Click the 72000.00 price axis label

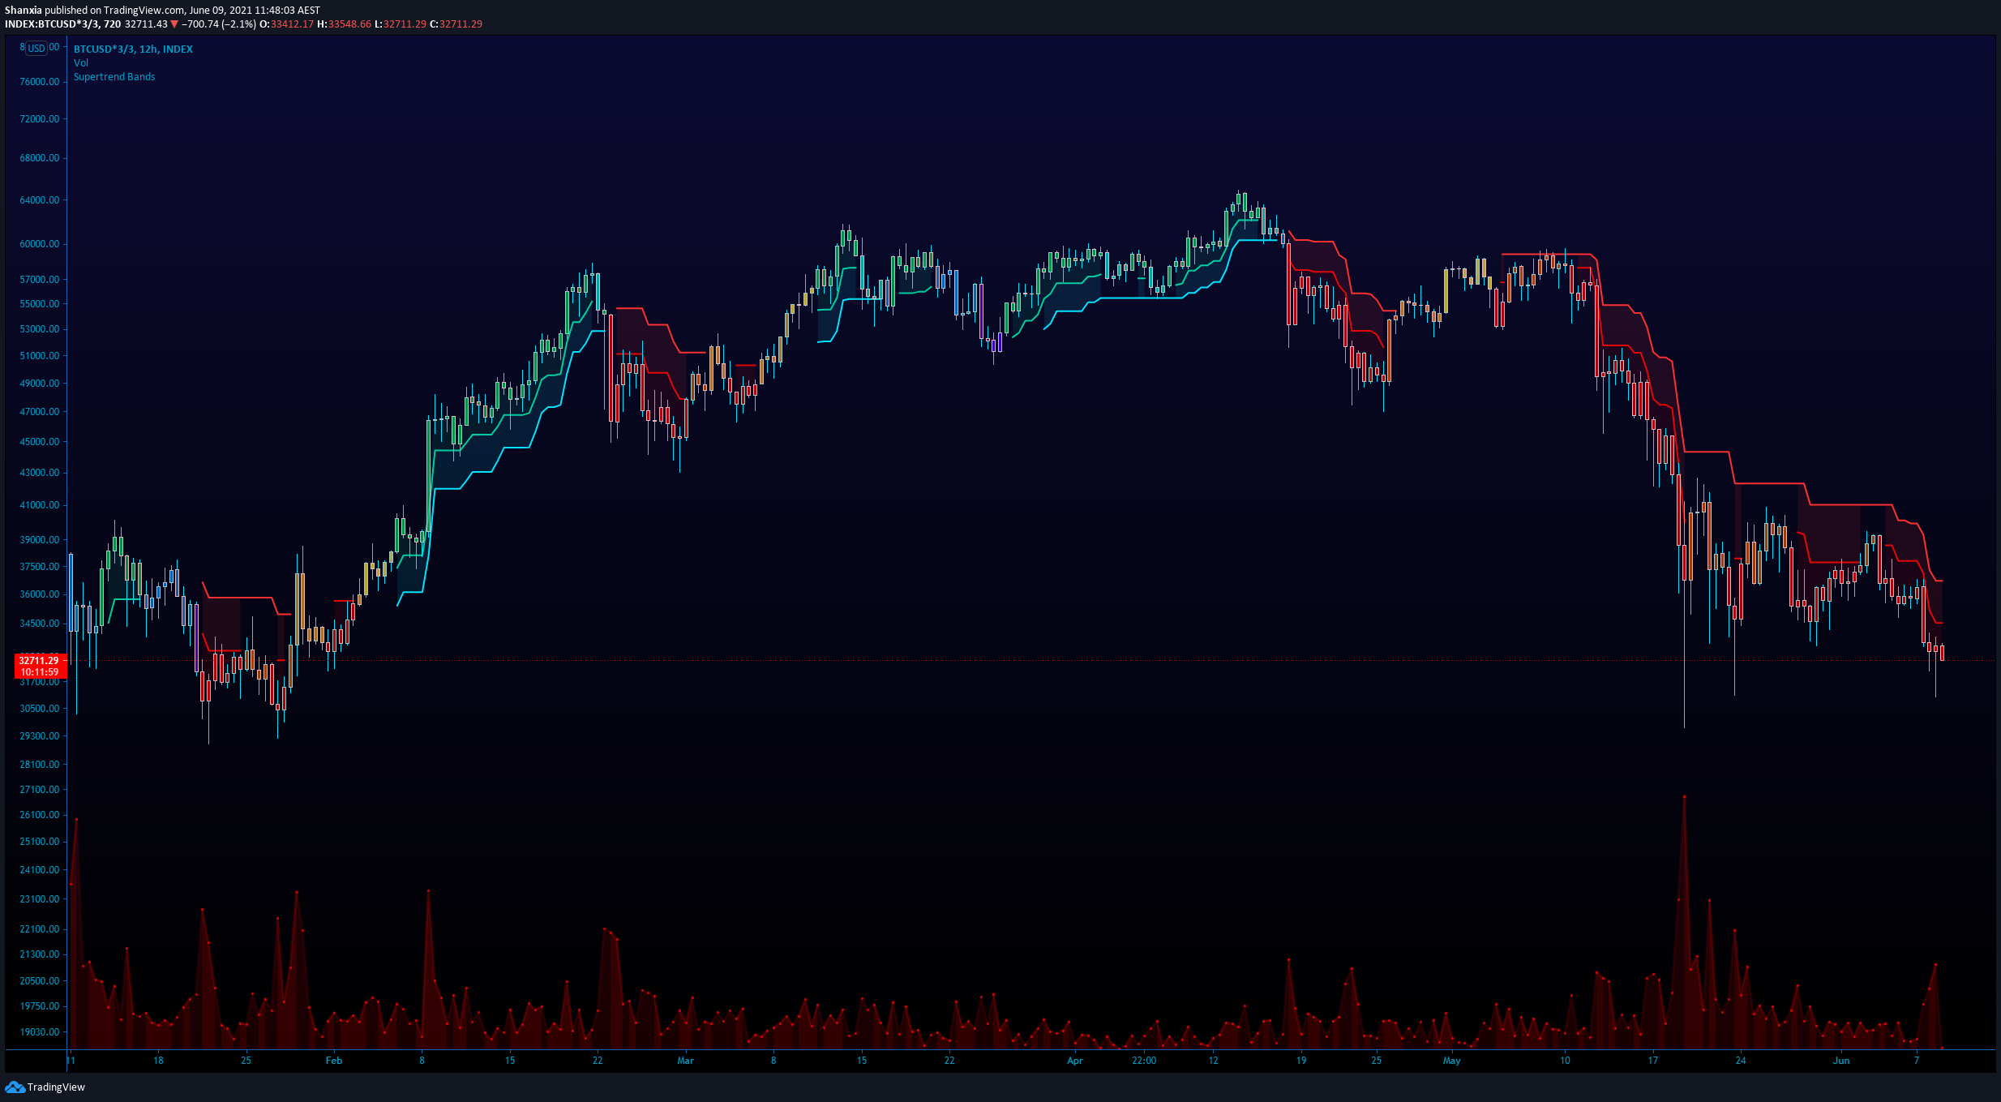pos(40,119)
